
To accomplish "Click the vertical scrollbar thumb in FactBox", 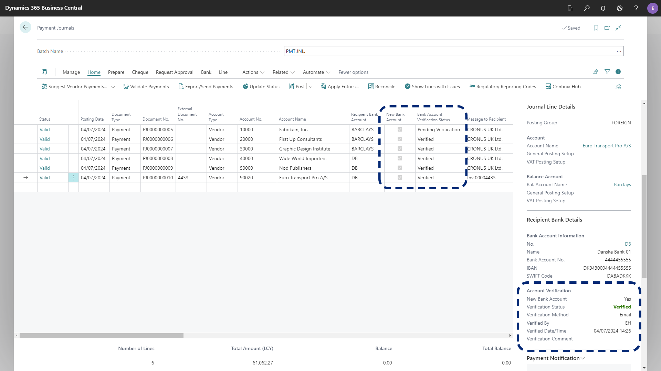I will click(x=644, y=226).
